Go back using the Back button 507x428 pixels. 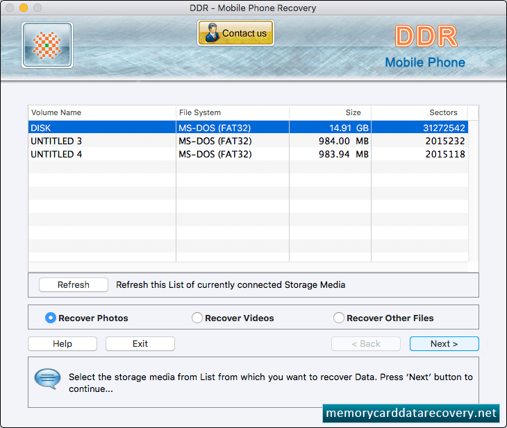click(366, 343)
